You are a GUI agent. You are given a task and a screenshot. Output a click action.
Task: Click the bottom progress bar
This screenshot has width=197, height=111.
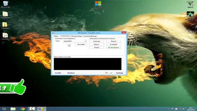click(91, 73)
